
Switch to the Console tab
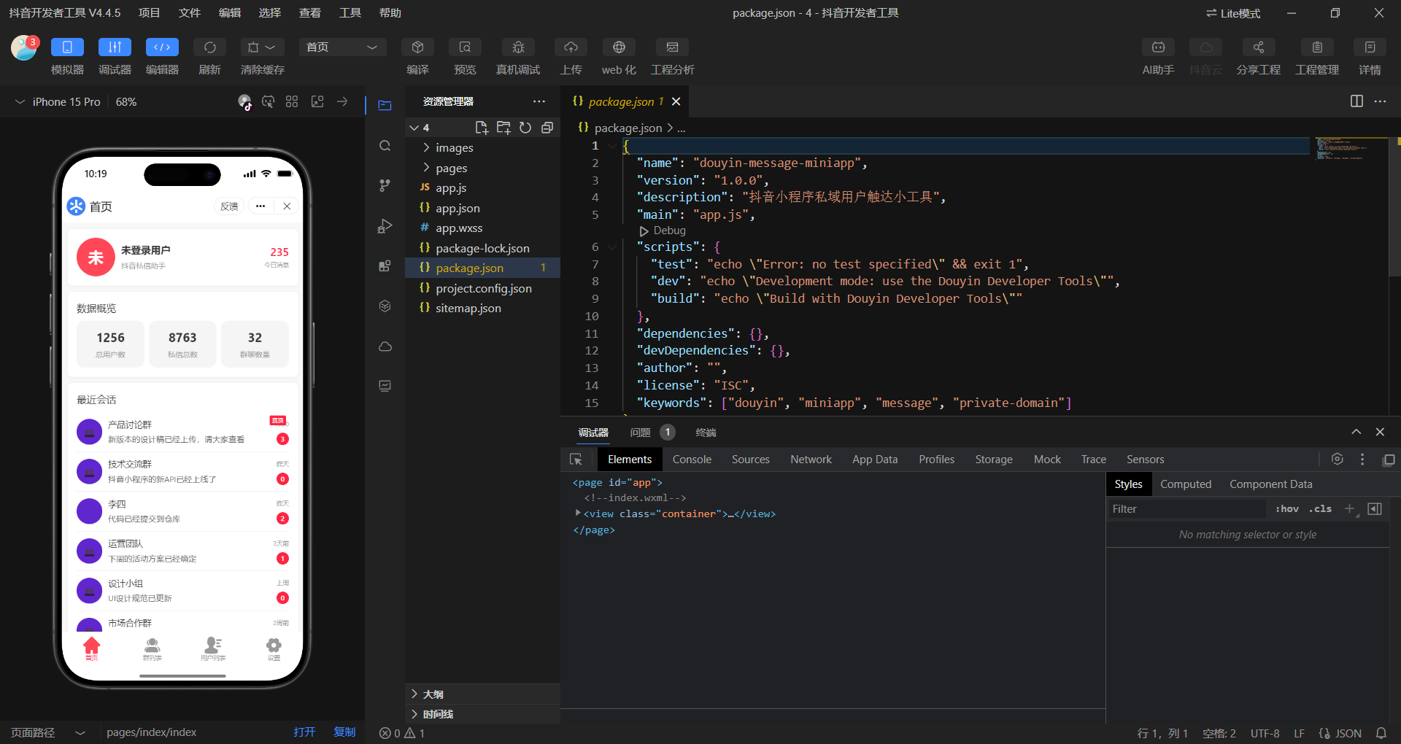point(691,460)
